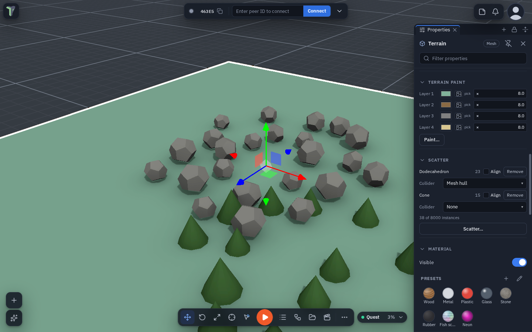Image resolution: width=532 pixels, height=332 pixels.
Task: Click the Scatter... button
Action: [473, 229]
